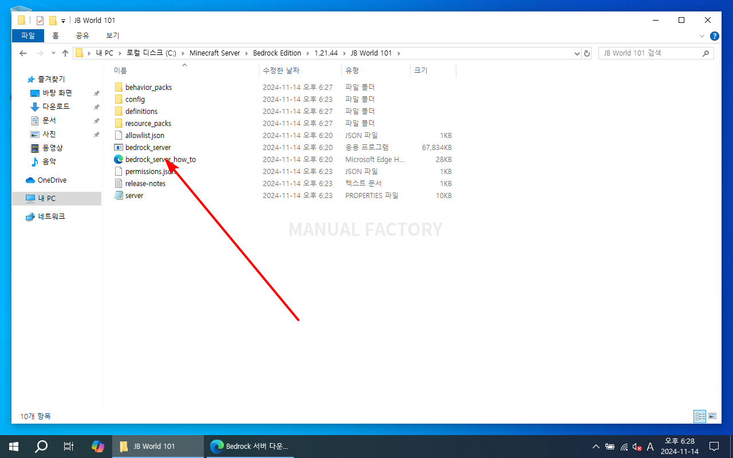Select the resource_packs folder icon
Viewport: 733px width, 458px height.
(119, 123)
